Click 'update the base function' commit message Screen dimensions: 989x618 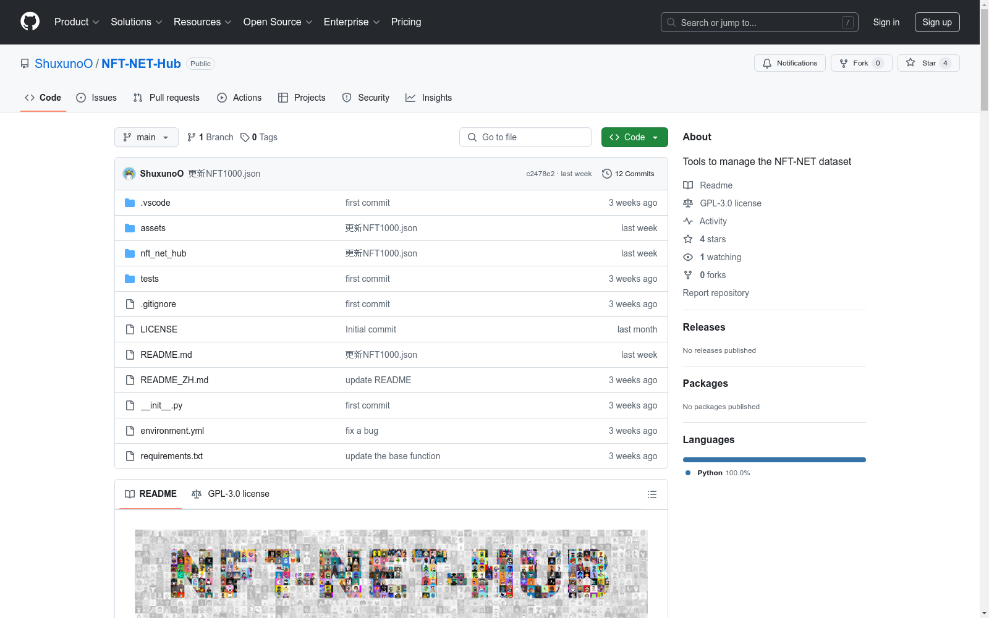click(x=393, y=456)
